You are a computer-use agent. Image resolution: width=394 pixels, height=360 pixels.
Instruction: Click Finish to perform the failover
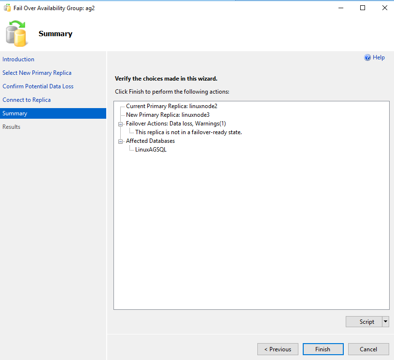[323, 349]
